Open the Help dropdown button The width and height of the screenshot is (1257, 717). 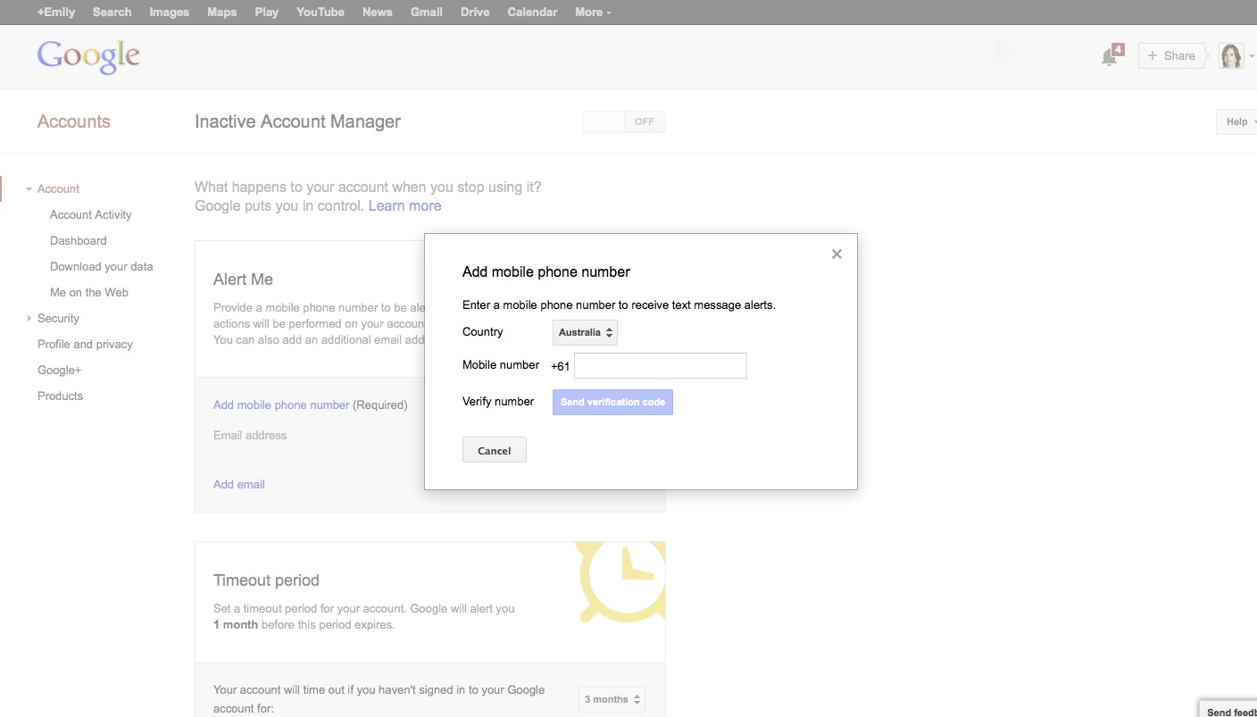[1238, 122]
